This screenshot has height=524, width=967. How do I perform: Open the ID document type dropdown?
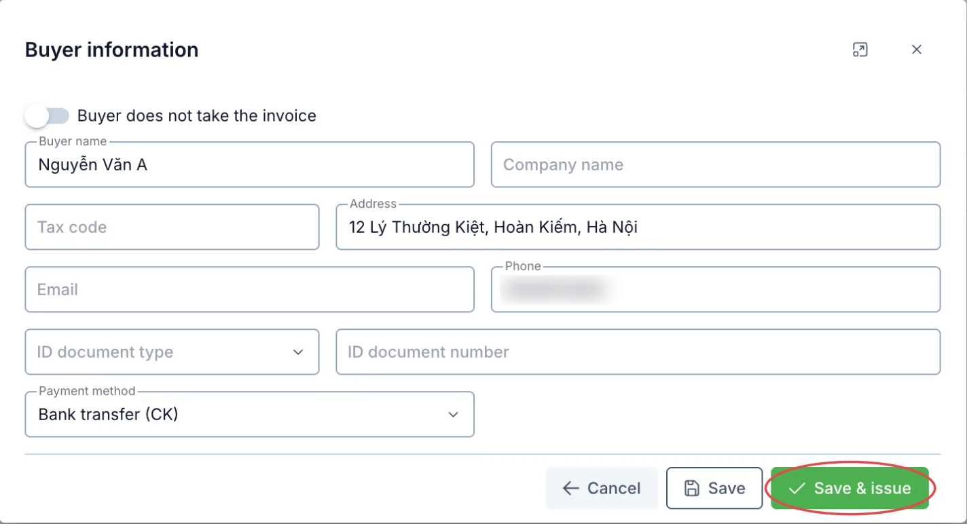[x=172, y=352]
